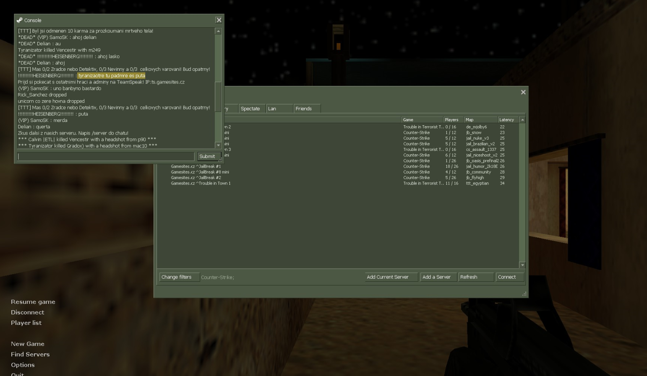Open the Friends tab
This screenshot has width=647, height=376.
click(307, 109)
